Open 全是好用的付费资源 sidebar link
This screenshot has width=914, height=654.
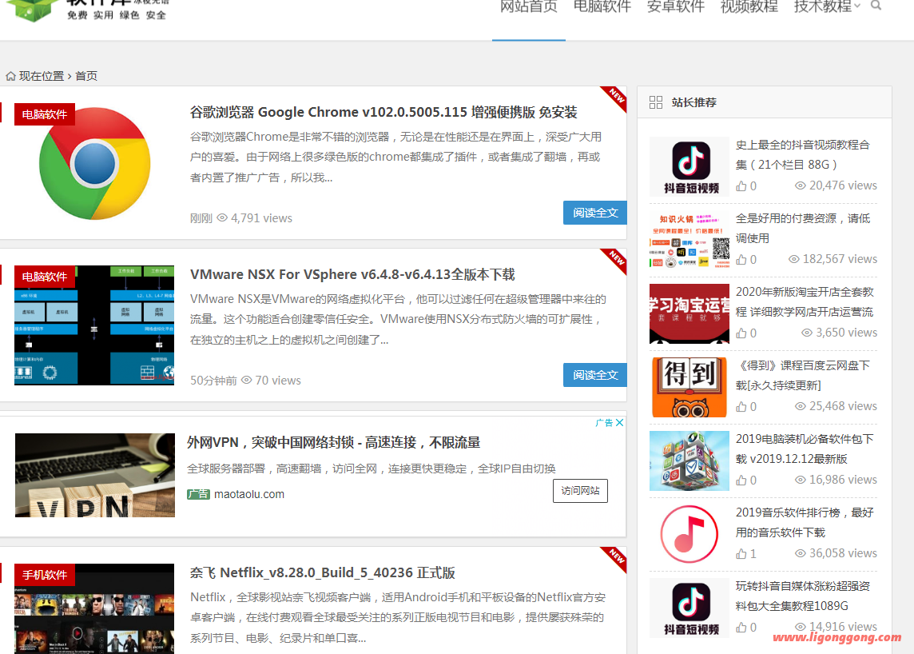[803, 228]
